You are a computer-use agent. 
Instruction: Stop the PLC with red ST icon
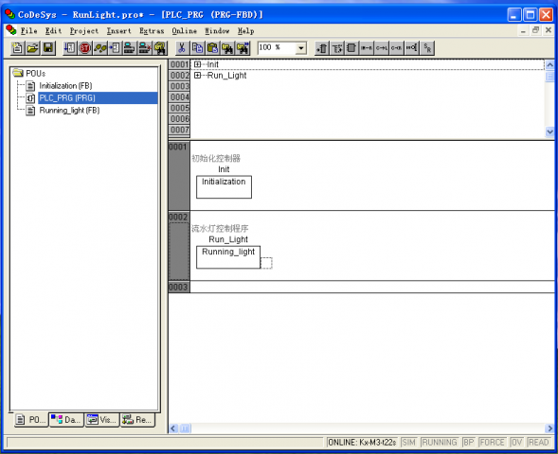(x=84, y=48)
